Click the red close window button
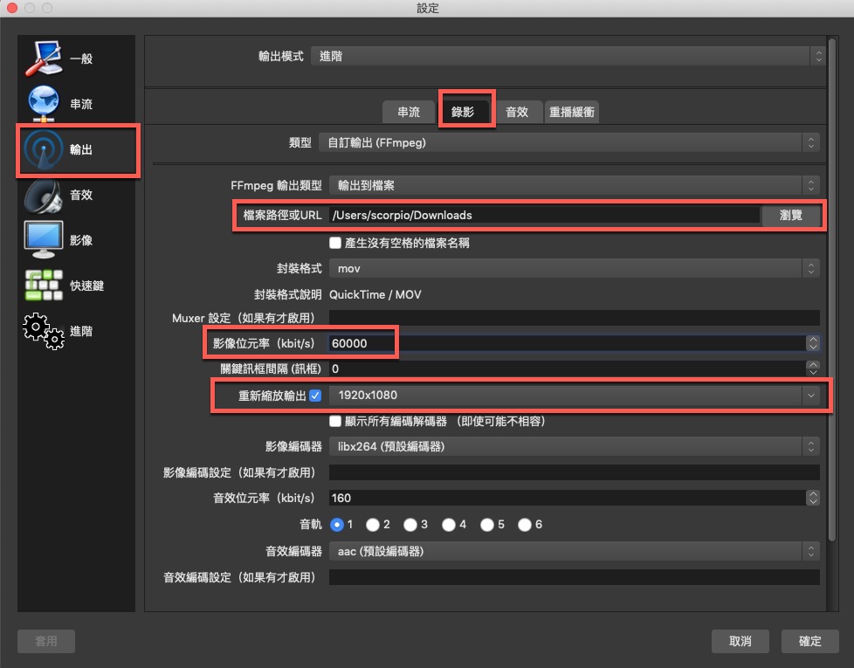Viewport: 854px width, 668px height. coord(12,8)
